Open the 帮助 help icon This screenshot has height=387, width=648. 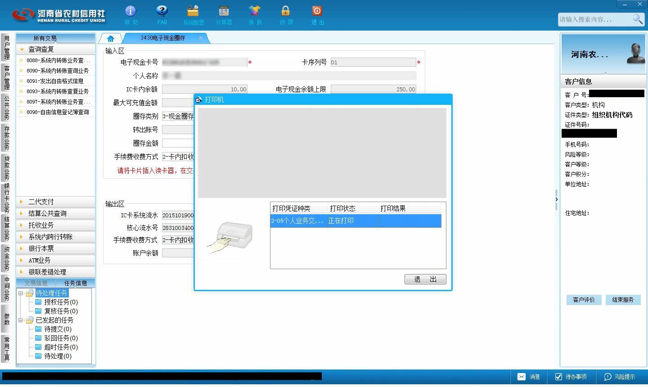(130, 15)
